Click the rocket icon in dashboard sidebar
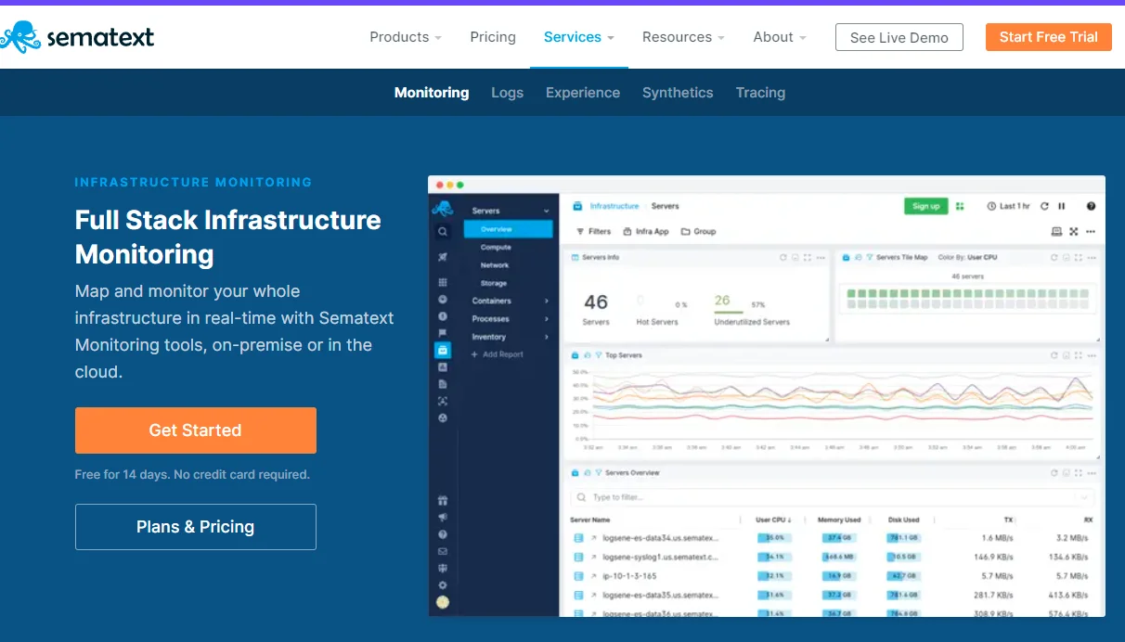Image resolution: width=1125 pixels, height=642 pixels. [443, 257]
